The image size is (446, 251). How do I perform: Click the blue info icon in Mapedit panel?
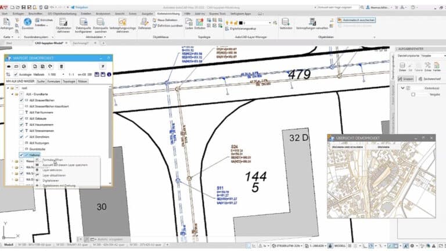[109, 74]
